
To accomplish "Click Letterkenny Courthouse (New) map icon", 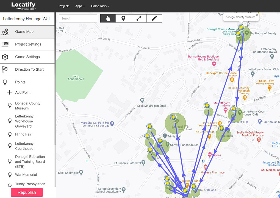I will (x=272, y=57).
